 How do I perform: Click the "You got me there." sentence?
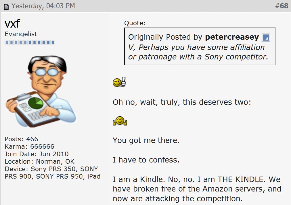tap(146, 140)
